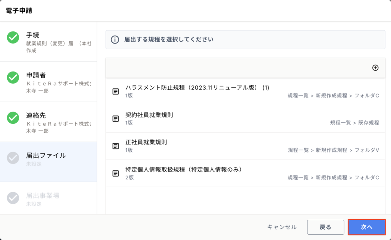This screenshot has width=391, height=240.
Task: Click the 次へ button
Action: [367, 227]
